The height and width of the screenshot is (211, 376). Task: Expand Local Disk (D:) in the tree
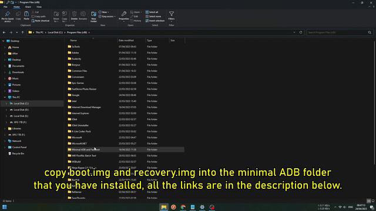6,110
